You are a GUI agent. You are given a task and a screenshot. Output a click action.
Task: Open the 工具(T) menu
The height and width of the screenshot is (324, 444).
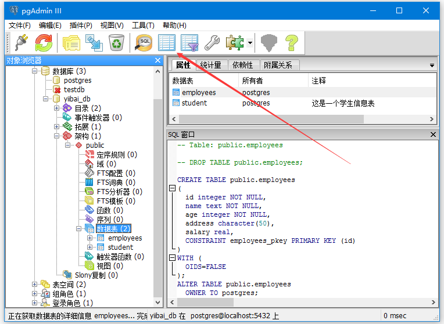tap(143, 26)
